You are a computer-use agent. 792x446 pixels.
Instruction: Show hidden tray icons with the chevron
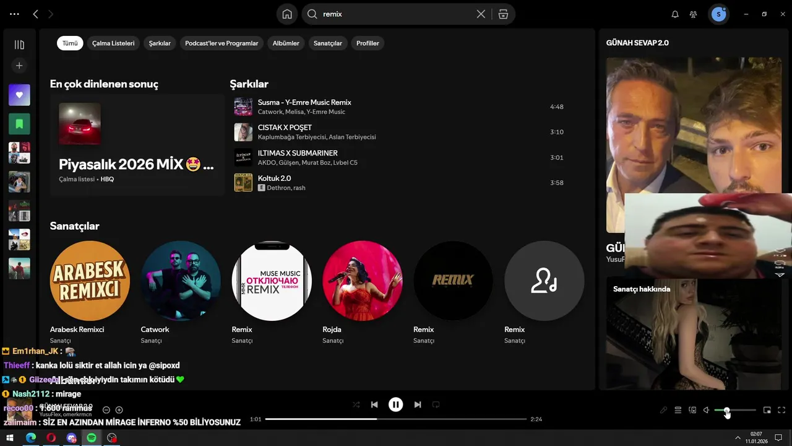pos(738,438)
